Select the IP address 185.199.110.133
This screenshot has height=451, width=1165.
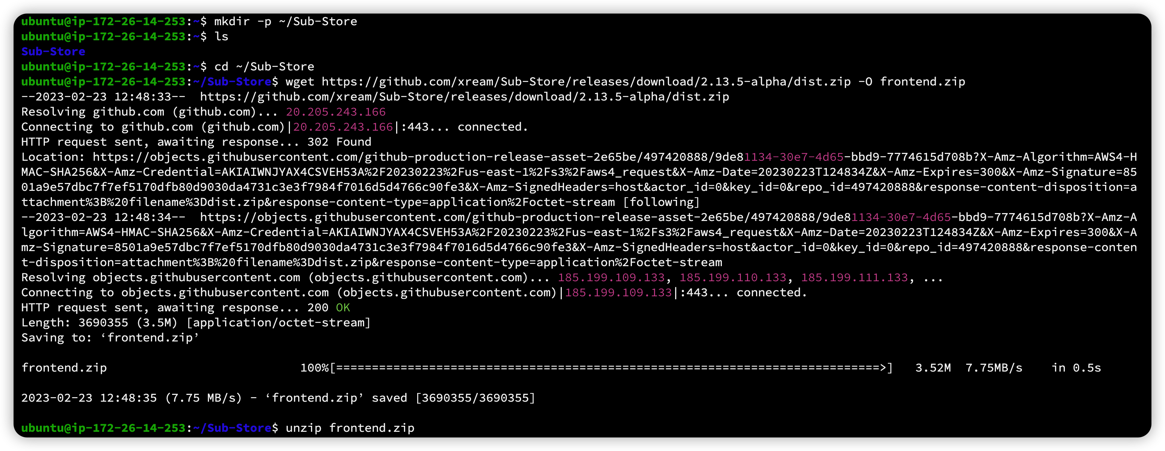pos(733,278)
